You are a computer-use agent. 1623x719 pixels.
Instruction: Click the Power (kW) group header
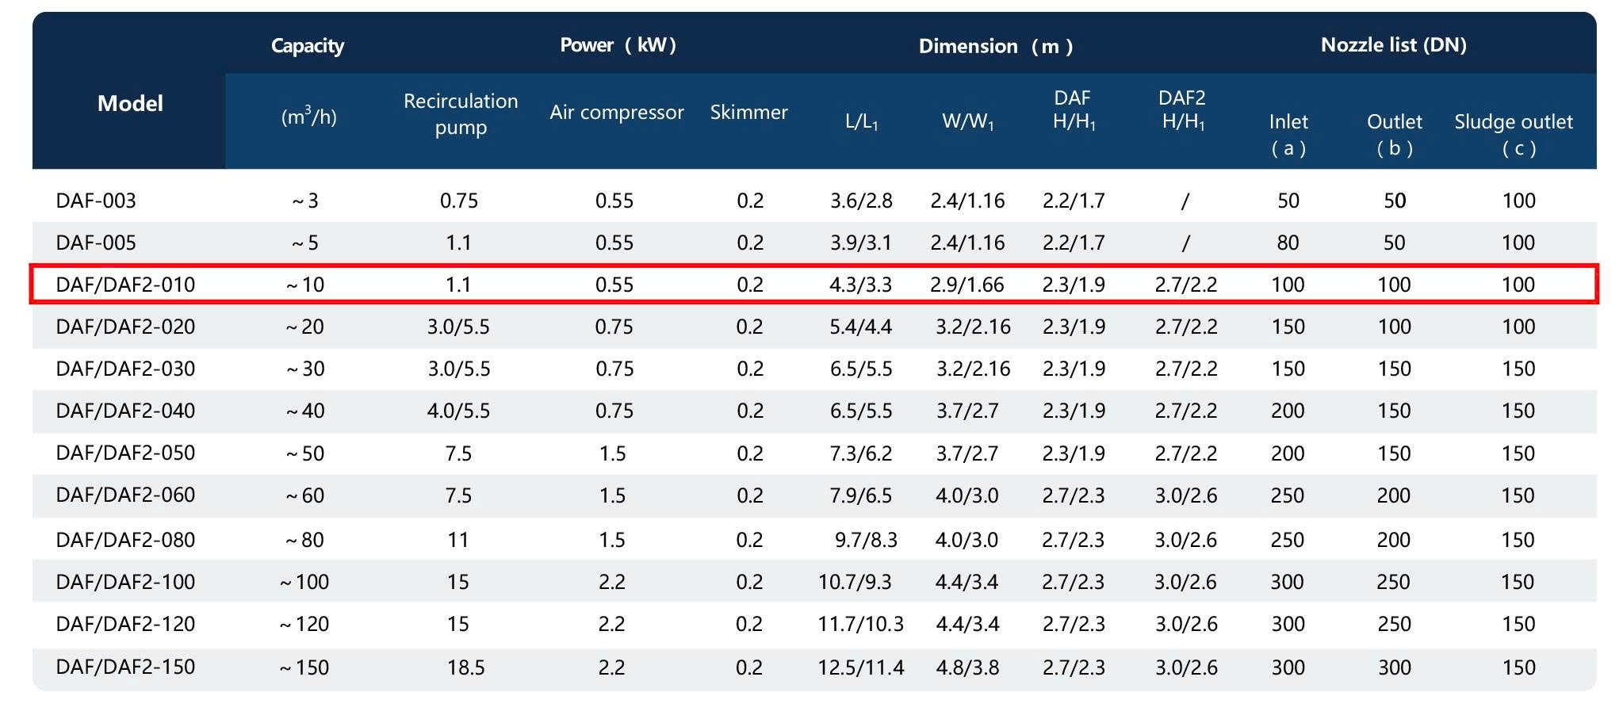tap(618, 45)
